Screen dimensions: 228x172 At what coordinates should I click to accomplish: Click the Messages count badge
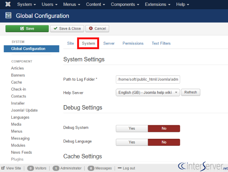pos(91,168)
